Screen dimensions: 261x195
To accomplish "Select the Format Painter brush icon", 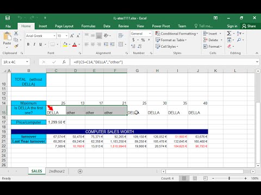I will (16, 46).
